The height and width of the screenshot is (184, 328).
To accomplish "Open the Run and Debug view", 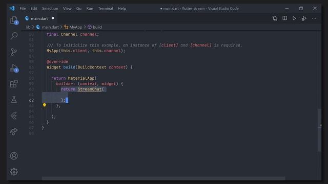I will [x=14, y=68].
